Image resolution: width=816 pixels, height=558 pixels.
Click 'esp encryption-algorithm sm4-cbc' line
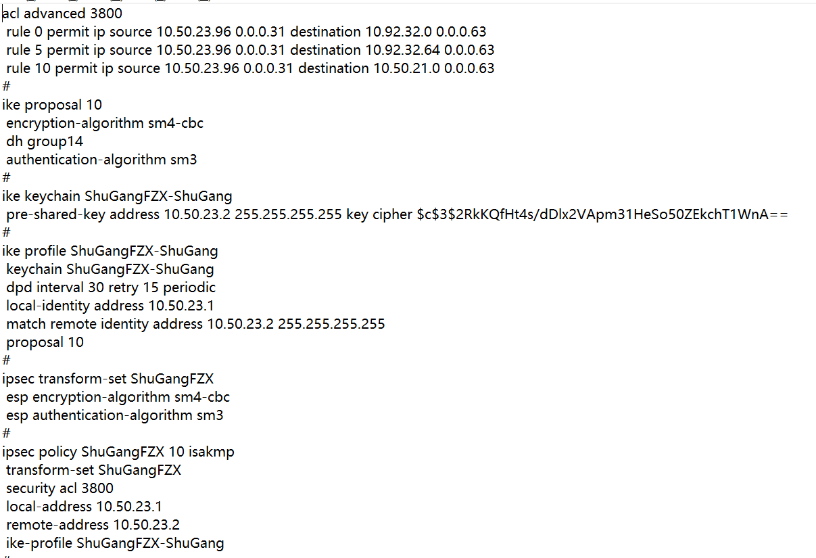tap(118, 397)
